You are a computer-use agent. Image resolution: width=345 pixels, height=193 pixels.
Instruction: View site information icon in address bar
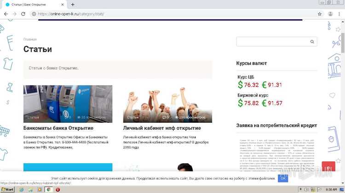point(34,14)
